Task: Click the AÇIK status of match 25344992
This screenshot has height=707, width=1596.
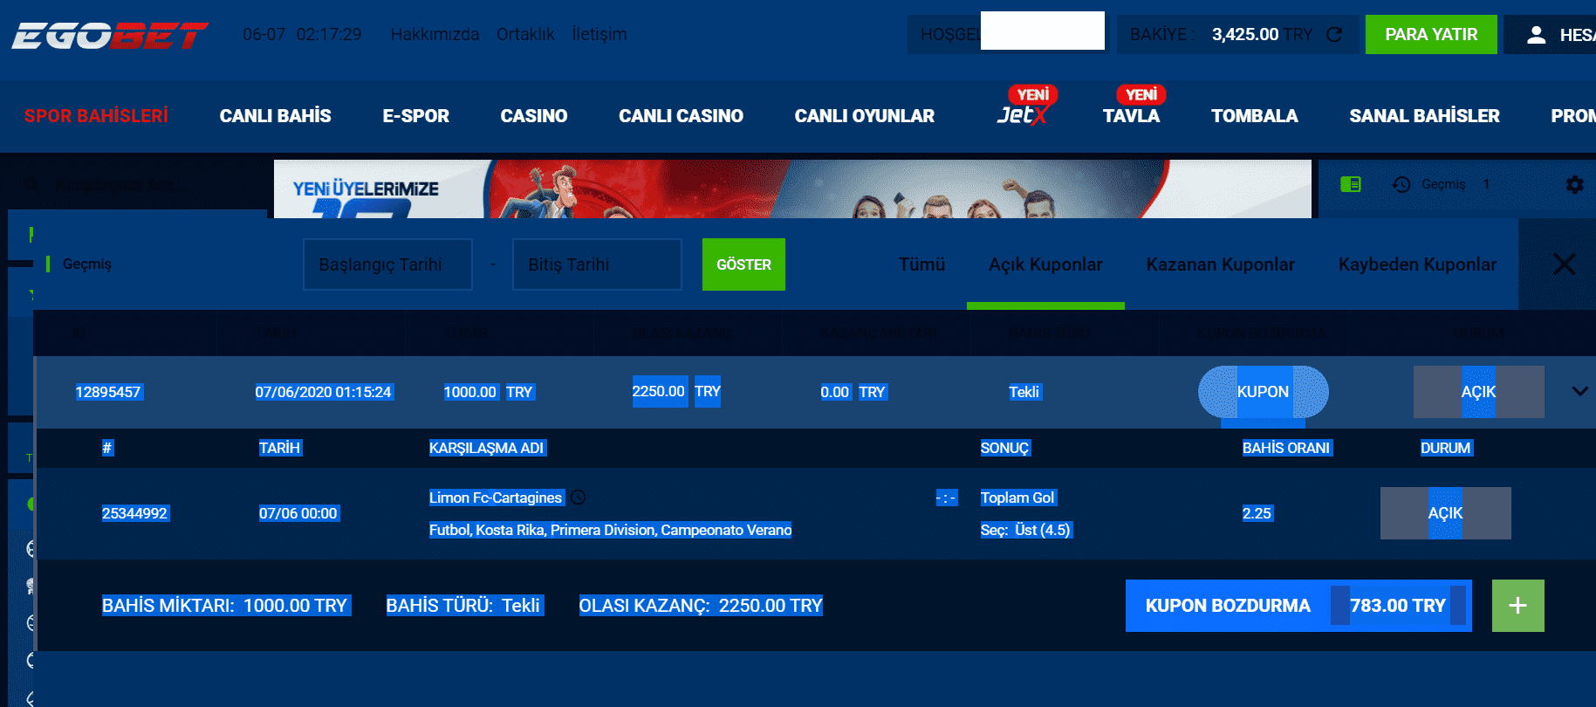Action: click(x=1445, y=513)
